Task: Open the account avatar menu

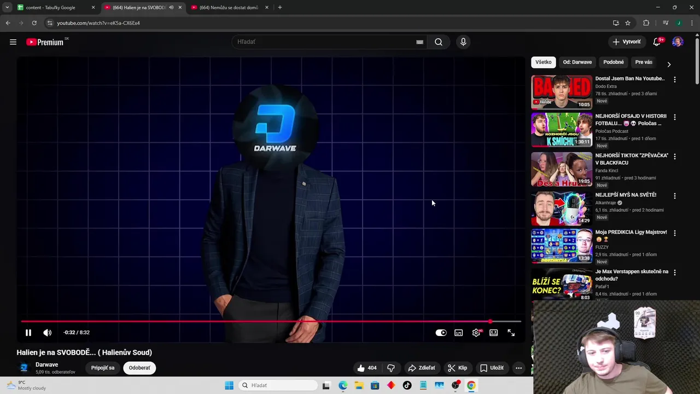Action: coord(678,42)
